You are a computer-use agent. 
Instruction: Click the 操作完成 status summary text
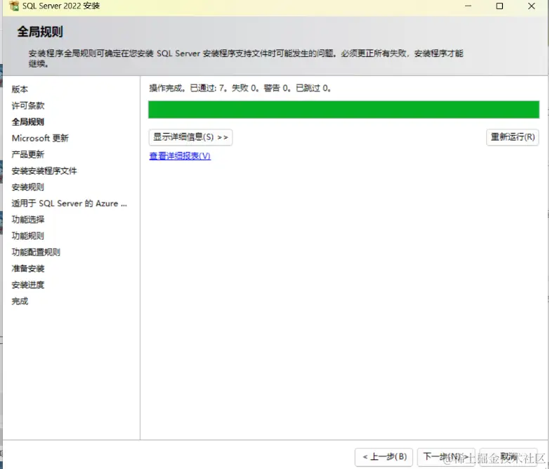coord(240,88)
